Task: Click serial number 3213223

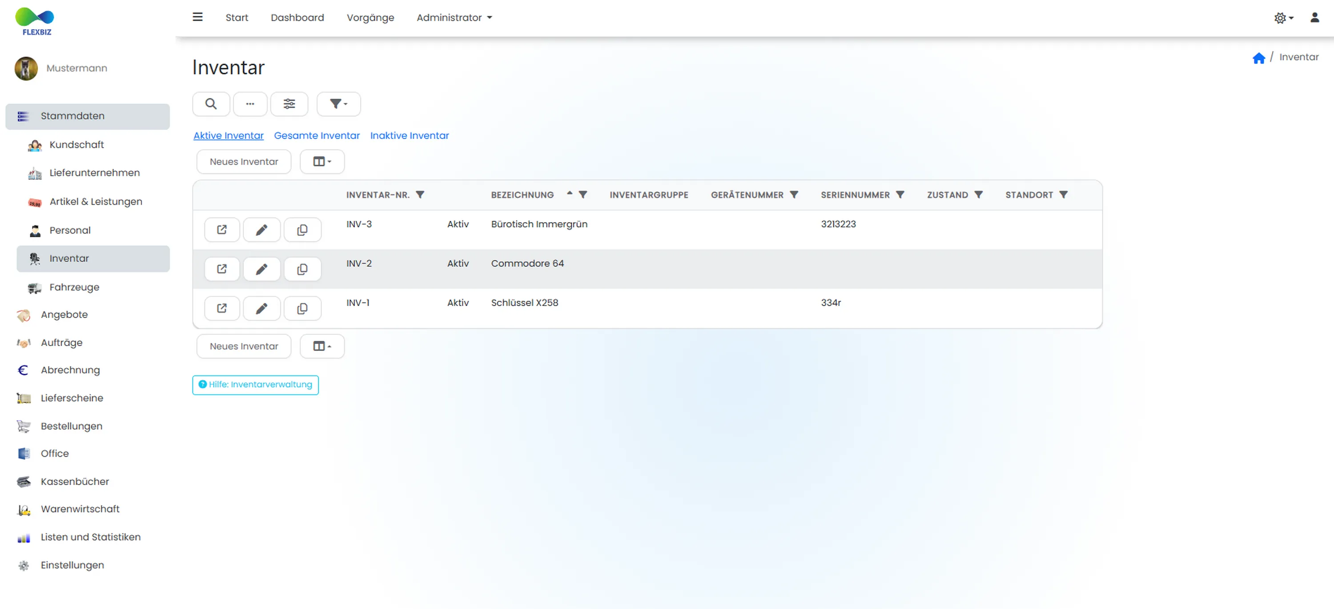Action: (x=838, y=224)
